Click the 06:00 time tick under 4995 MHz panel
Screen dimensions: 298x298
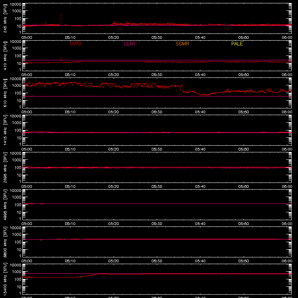(x=287, y=224)
